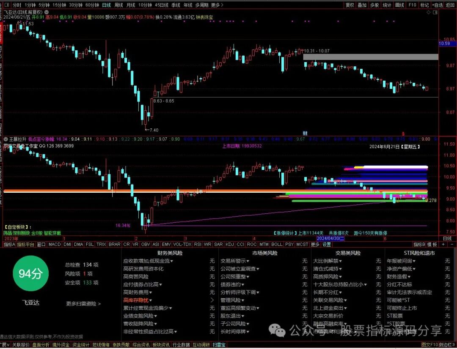The width and height of the screenshot is (457, 349).
Task: Switch to 分时 intraday view
Action: 17,5
